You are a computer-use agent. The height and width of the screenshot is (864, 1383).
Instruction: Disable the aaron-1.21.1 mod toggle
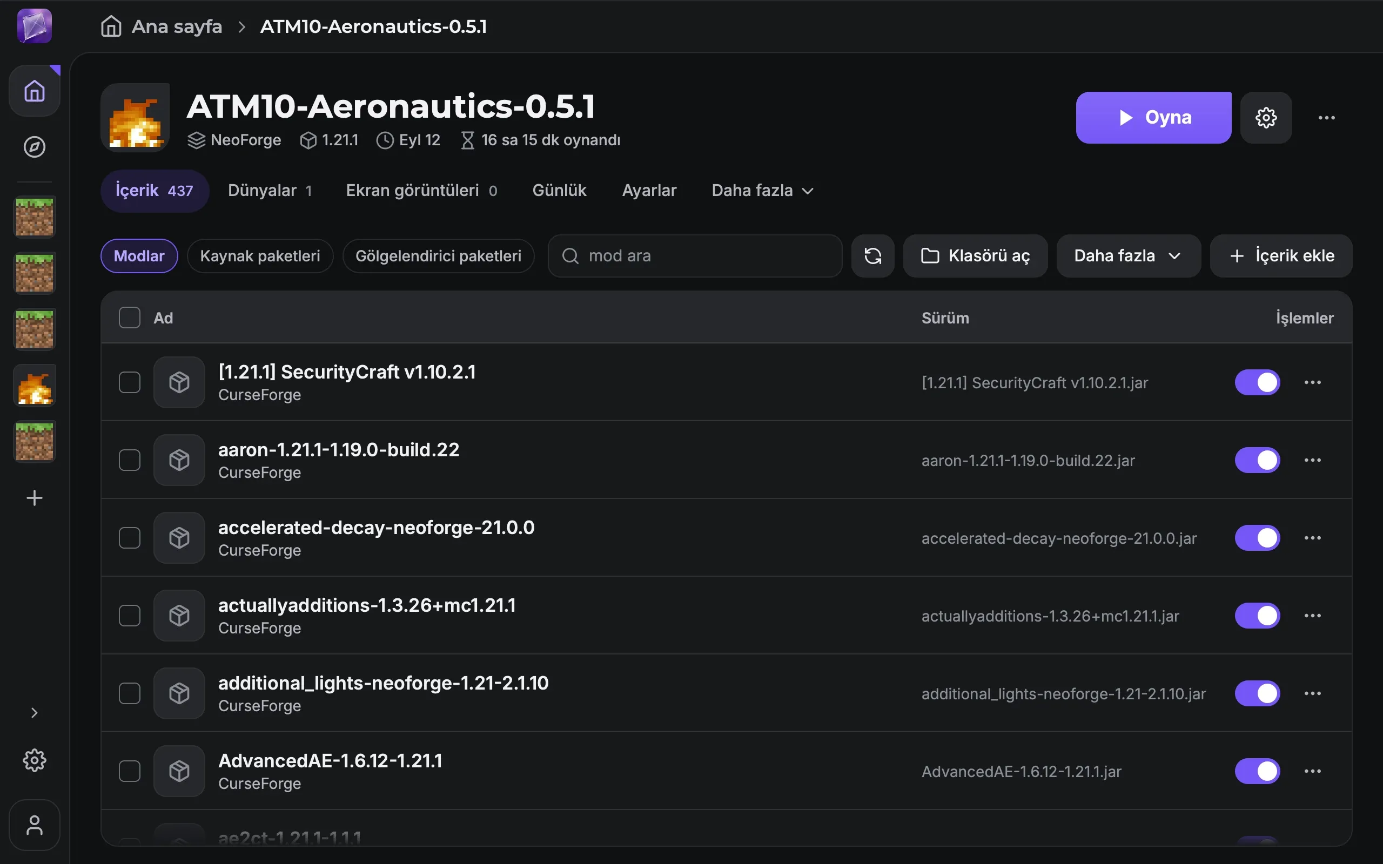[1257, 460]
